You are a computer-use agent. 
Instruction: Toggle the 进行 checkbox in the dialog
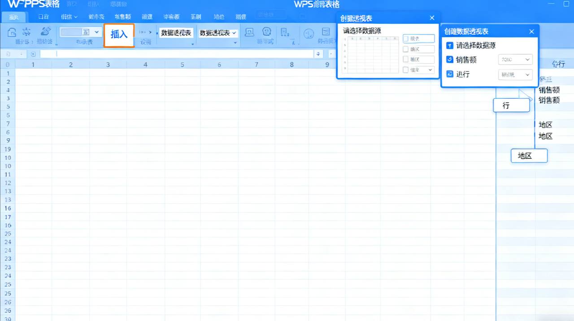pyautogui.click(x=450, y=74)
